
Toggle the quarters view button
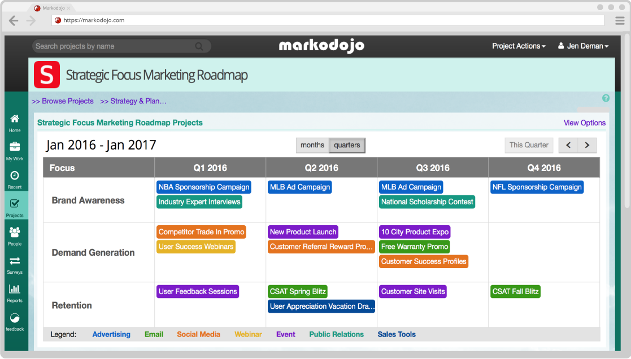coord(347,145)
